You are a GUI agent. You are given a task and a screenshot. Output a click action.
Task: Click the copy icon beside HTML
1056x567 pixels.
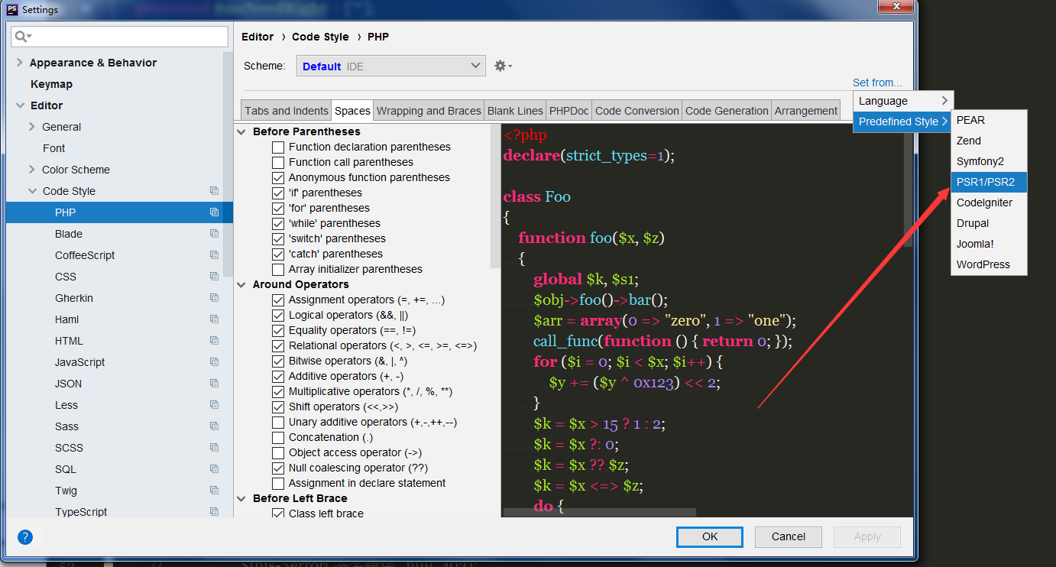(x=215, y=341)
